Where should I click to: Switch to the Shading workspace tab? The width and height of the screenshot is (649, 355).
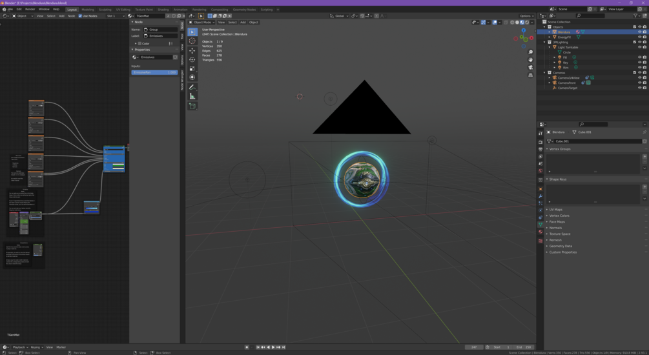(163, 10)
